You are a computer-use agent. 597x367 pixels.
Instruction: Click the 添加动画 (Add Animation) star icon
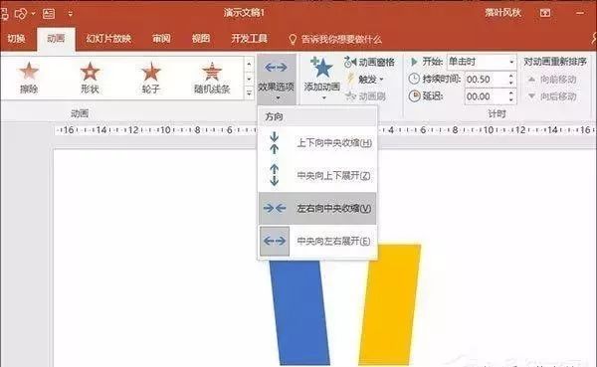tap(321, 68)
